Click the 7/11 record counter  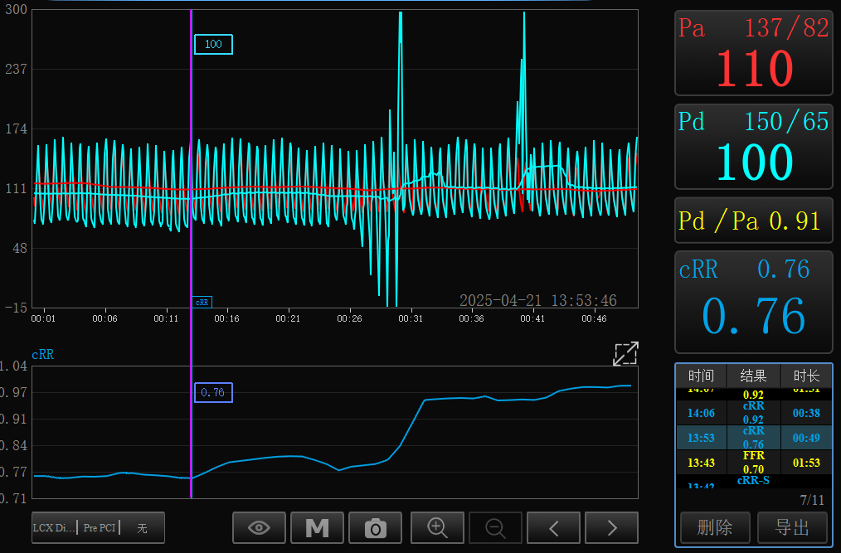(x=811, y=500)
